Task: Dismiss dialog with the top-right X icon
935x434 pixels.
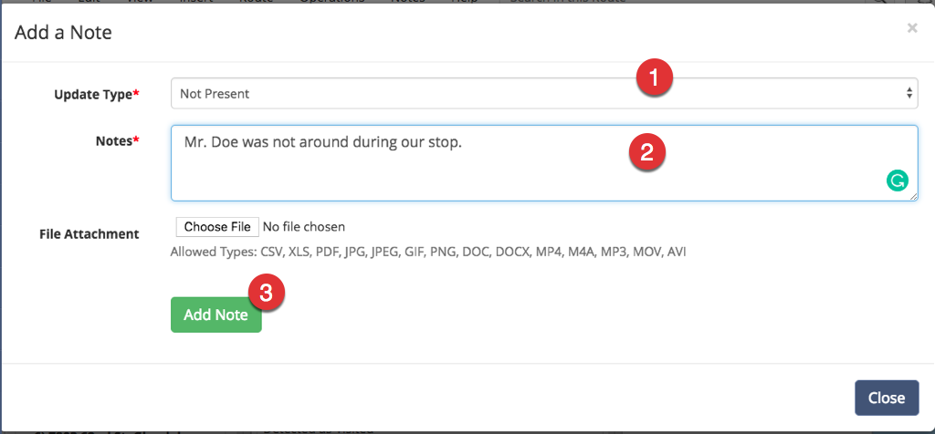Action: click(912, 28)
